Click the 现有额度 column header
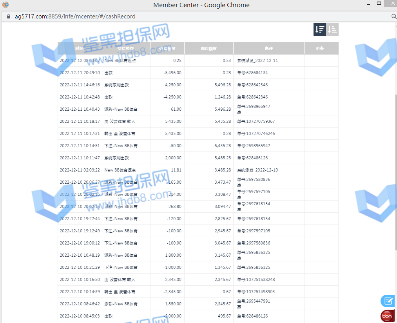 (208, 48)
